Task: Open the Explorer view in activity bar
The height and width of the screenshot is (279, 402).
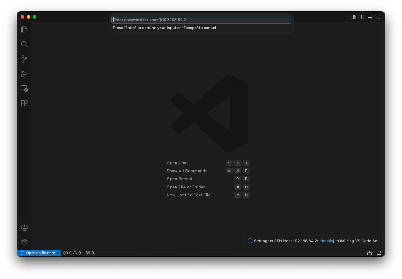Action: 25,30
